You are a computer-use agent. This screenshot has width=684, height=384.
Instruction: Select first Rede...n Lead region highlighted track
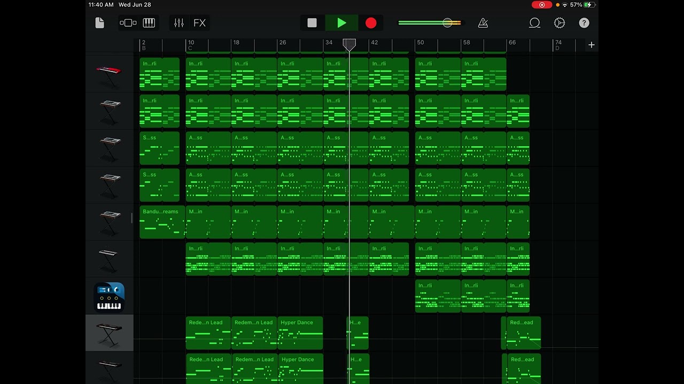[208, 333]
